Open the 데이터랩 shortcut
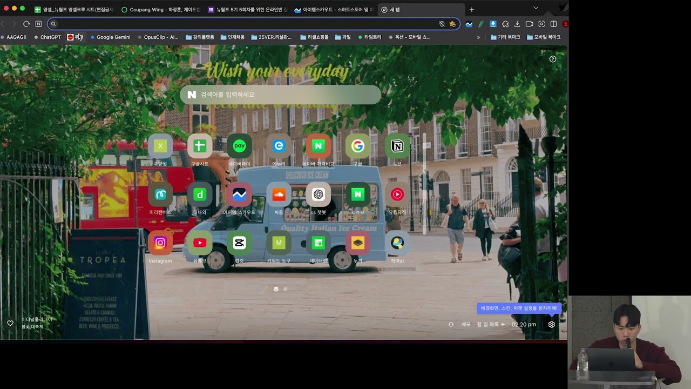The image size is (691, 389). [x=318, y=243]
